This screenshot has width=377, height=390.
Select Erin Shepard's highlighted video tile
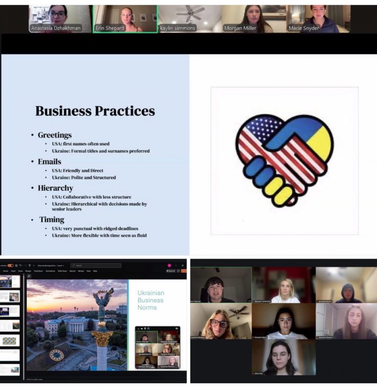[x=125, y=19]
